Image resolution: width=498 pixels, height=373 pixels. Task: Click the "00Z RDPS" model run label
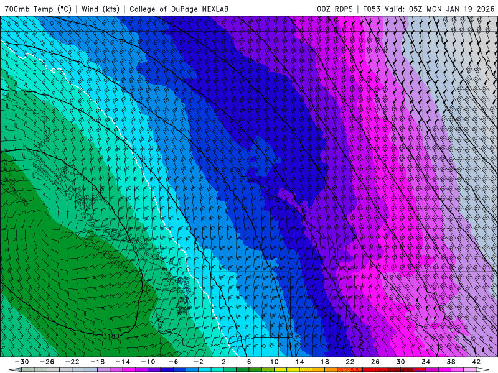(x=334, y=9)
